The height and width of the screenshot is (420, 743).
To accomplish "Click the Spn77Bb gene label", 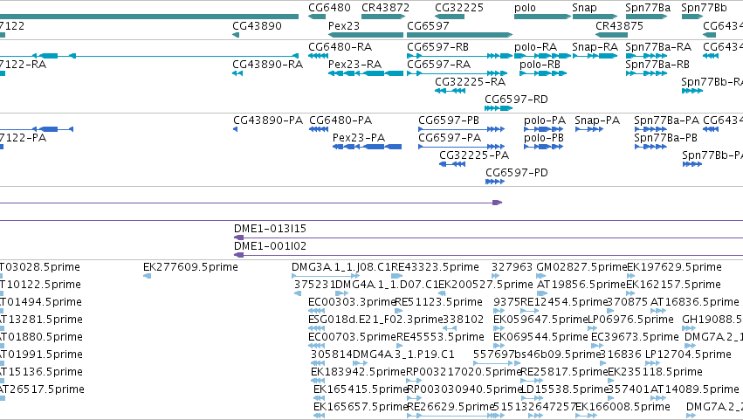I will pos(704,8).
